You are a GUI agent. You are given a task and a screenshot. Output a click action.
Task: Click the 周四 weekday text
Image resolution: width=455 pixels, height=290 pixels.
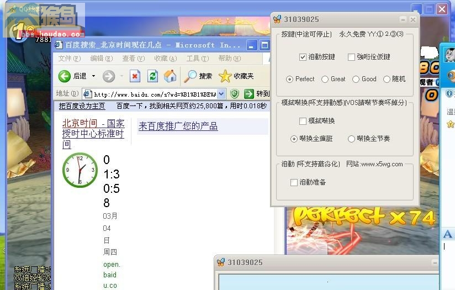point(110,252)
